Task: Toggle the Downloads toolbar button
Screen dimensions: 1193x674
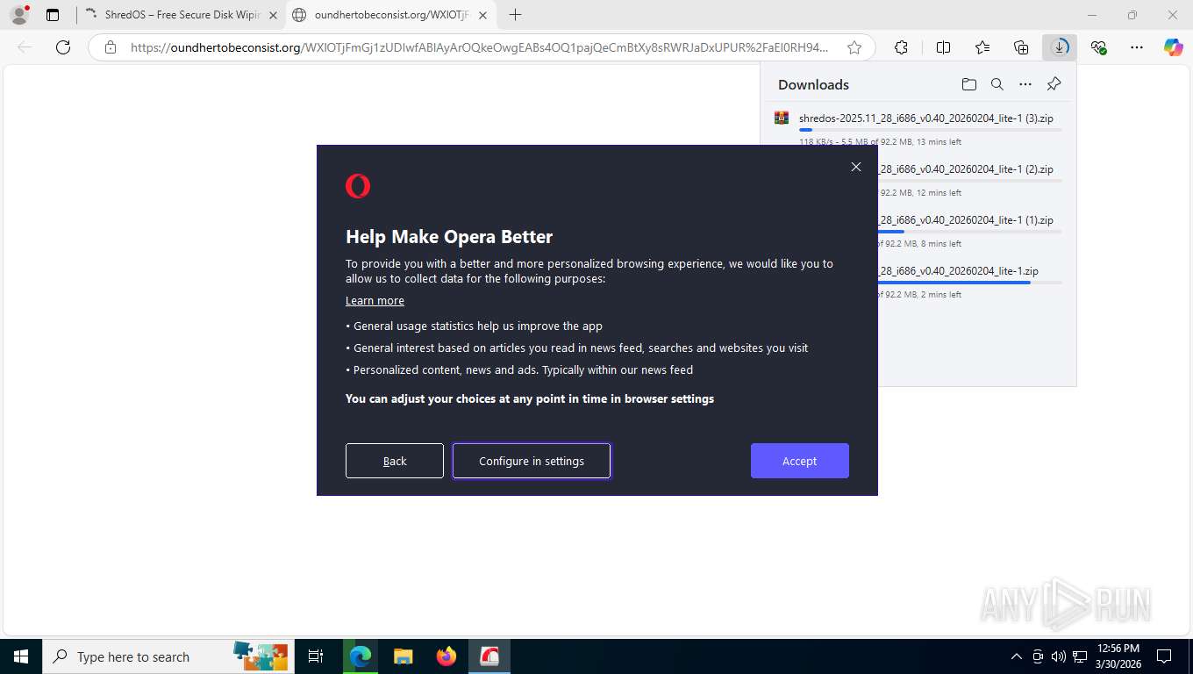Action: click(x=1060, y=47)
